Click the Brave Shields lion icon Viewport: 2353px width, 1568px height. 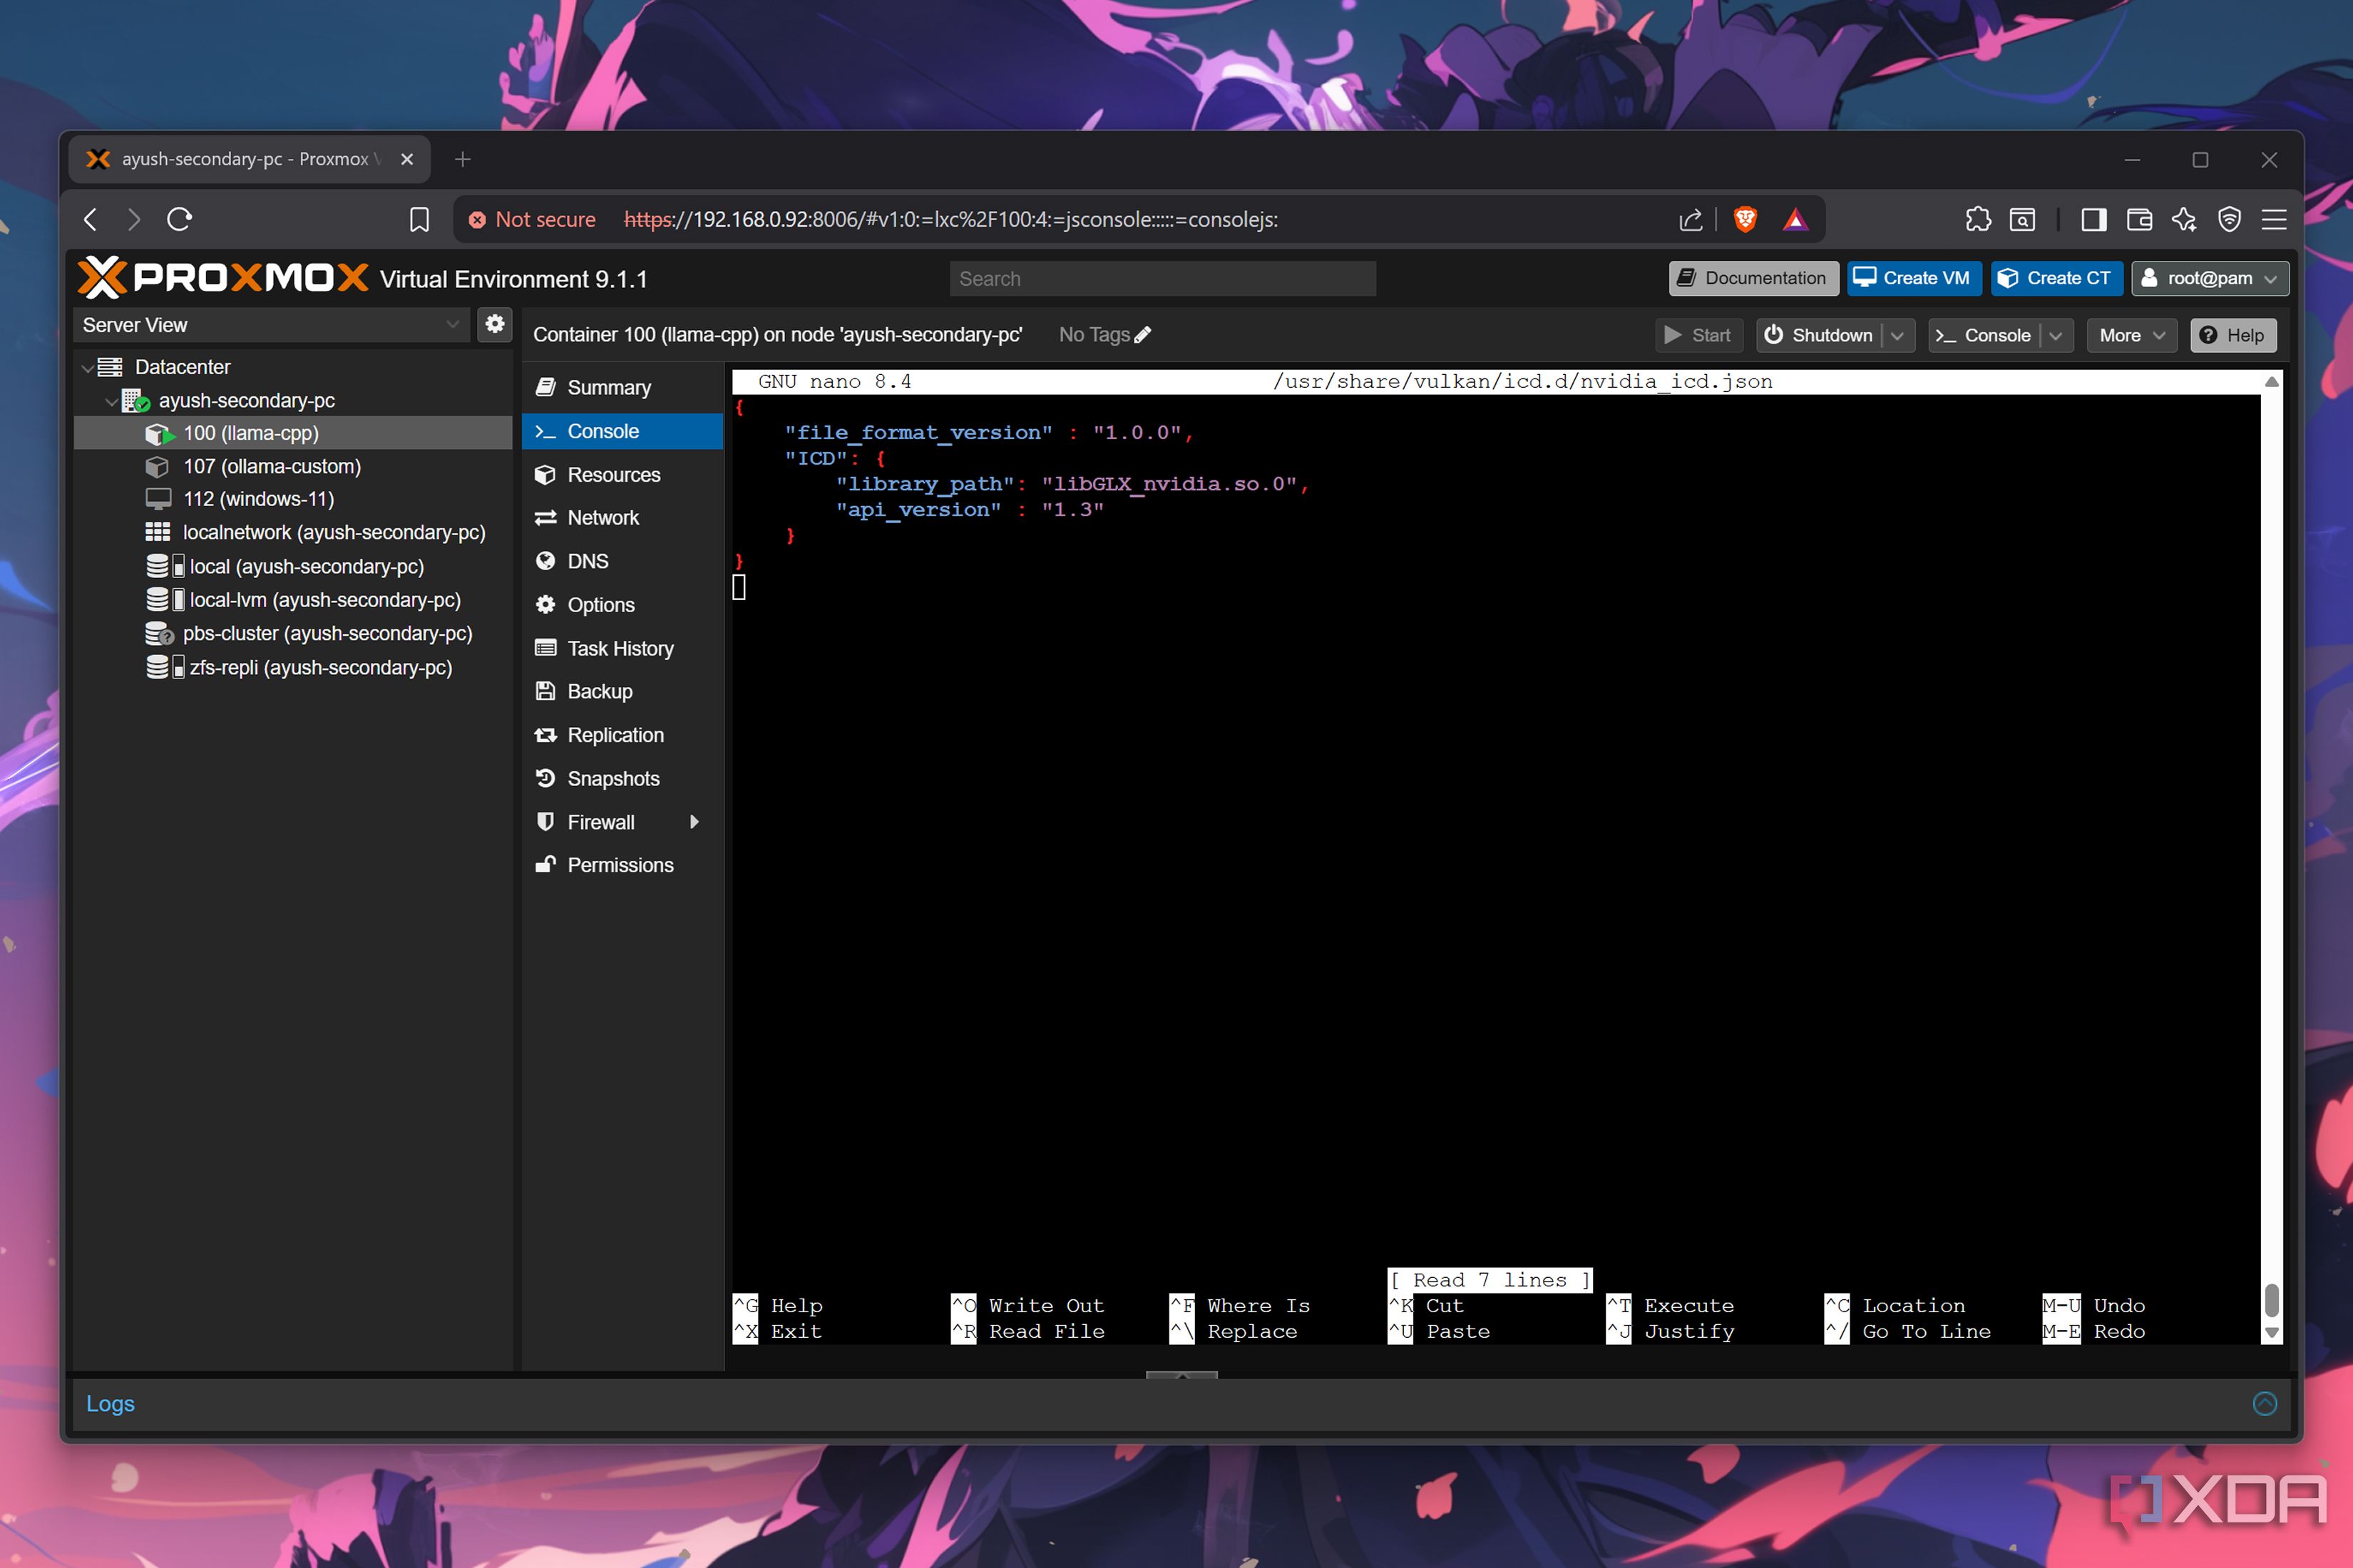pyautogui.click(x=1745, y=219)
